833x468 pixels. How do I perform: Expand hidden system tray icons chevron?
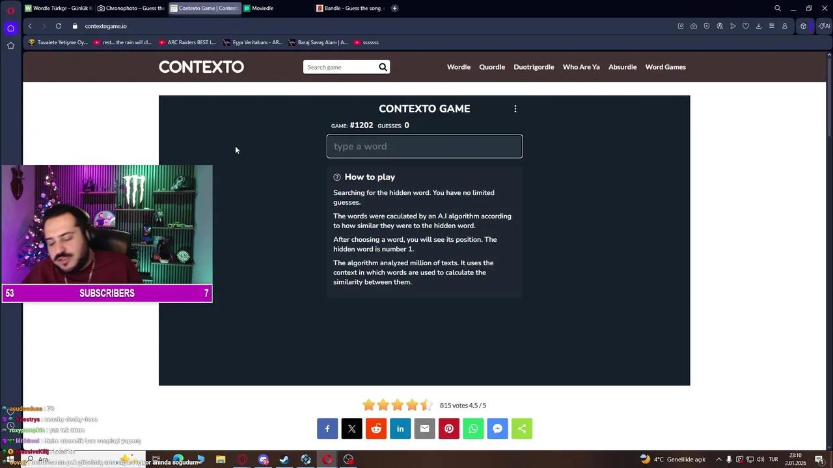[718, 460]
